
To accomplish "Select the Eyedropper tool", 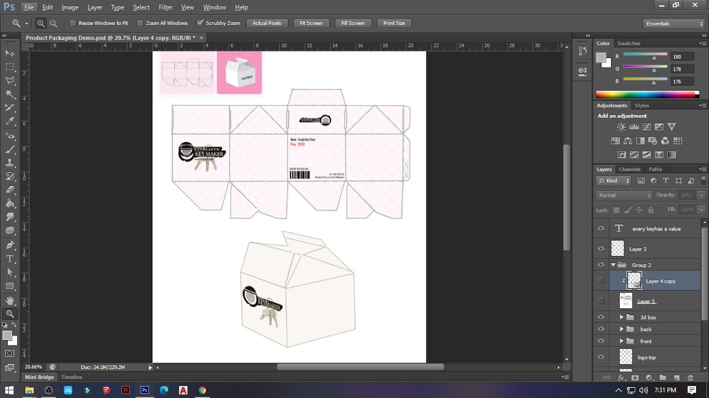I will [x=10, y=122].
